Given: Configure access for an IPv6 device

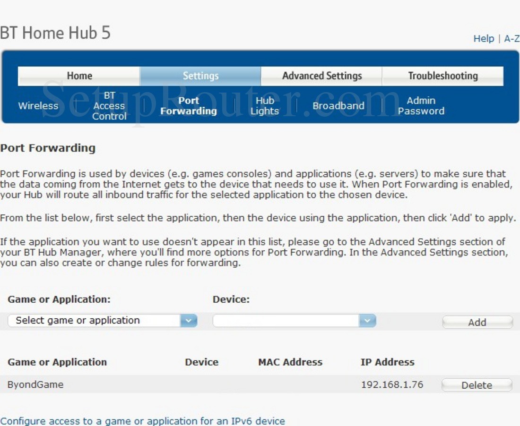Looking at the screenshot, I should [142, 421].
